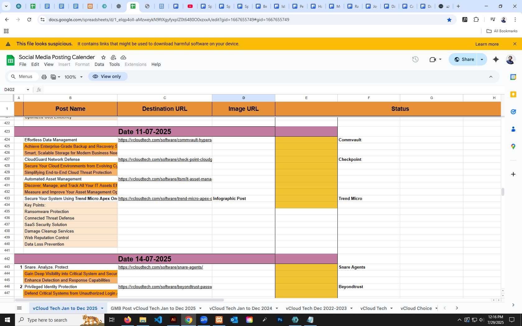
Task: Open the Gemini sparkle icon
Action: point(496,59)
